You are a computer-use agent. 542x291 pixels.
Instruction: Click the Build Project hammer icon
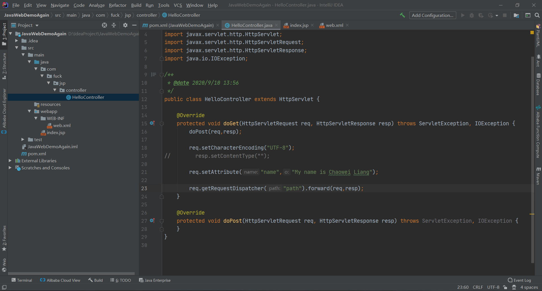[402, 15]
